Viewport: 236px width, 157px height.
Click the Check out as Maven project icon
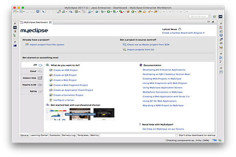click(124, 45)
